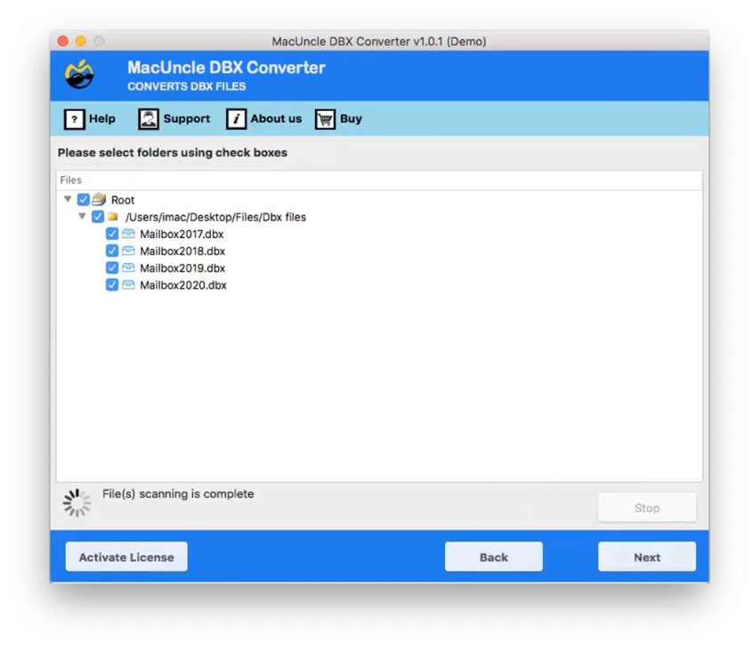This screenshot has width=753, height=648.
Task: Click the Activate License button
Action: click(125, 556)
